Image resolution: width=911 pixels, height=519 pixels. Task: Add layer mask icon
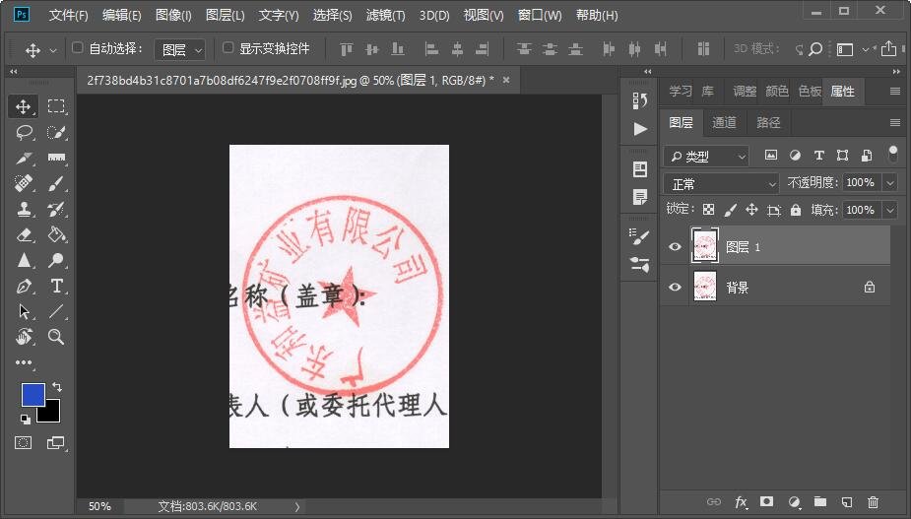[x=767, y=501]
